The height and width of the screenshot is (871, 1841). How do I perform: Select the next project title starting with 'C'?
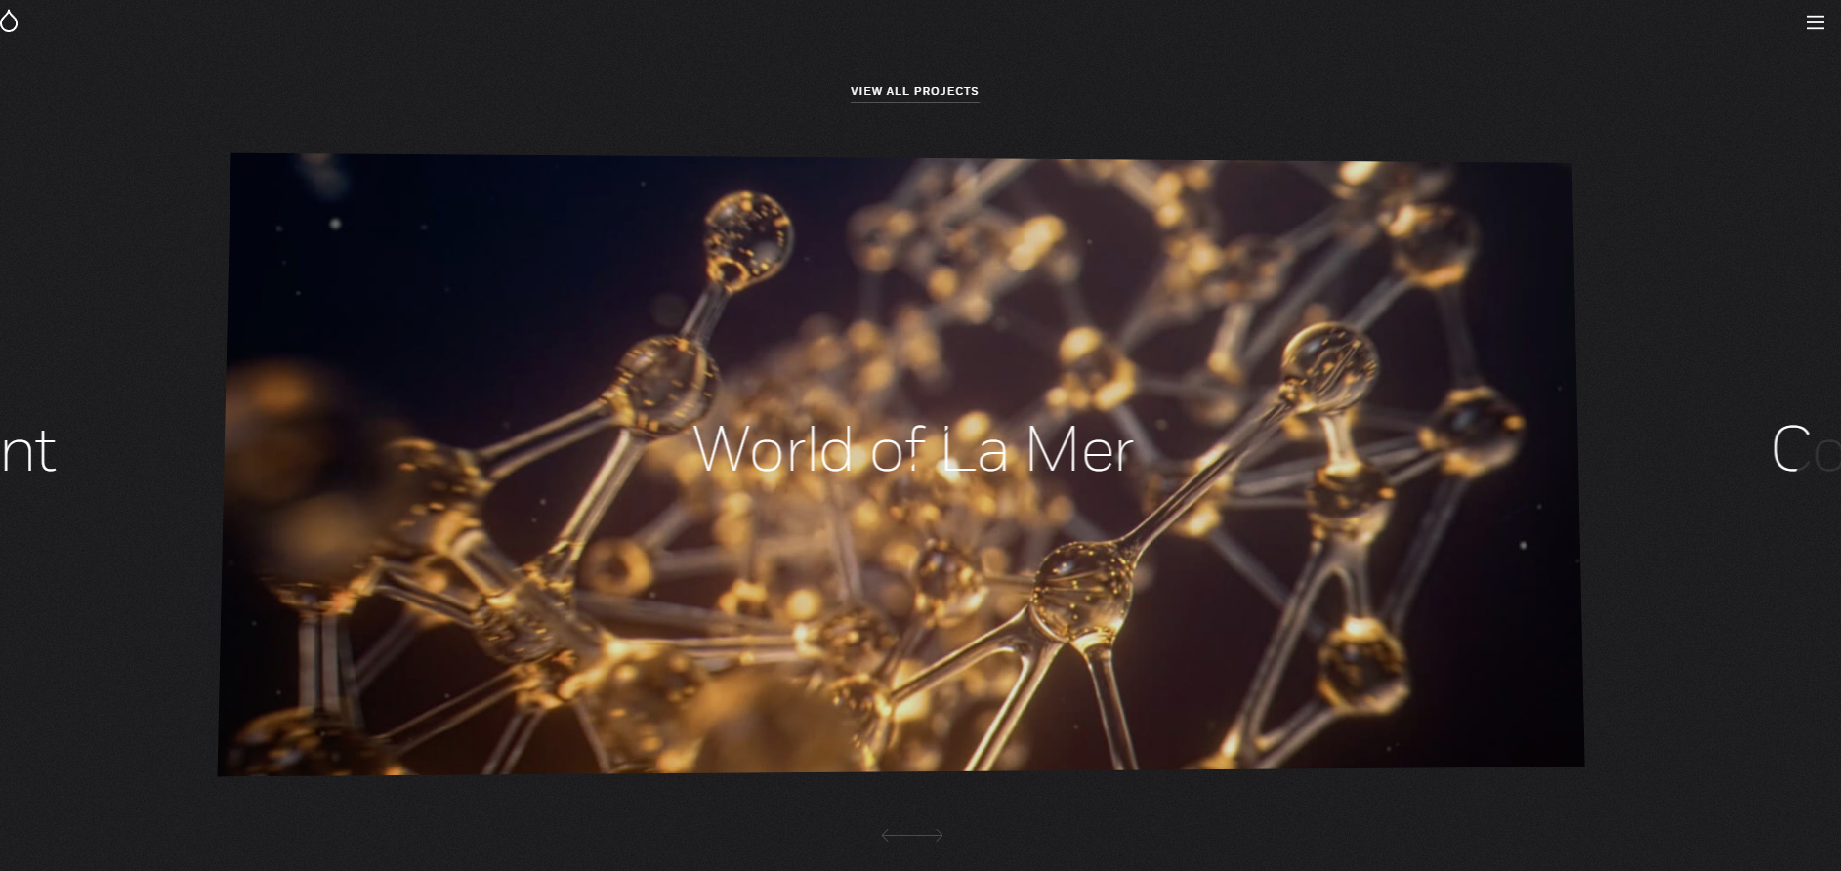pyautogui.click(x=1802, y=450)
